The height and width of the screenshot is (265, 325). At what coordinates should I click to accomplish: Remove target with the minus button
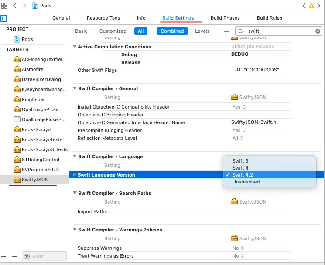pos(14,257)
